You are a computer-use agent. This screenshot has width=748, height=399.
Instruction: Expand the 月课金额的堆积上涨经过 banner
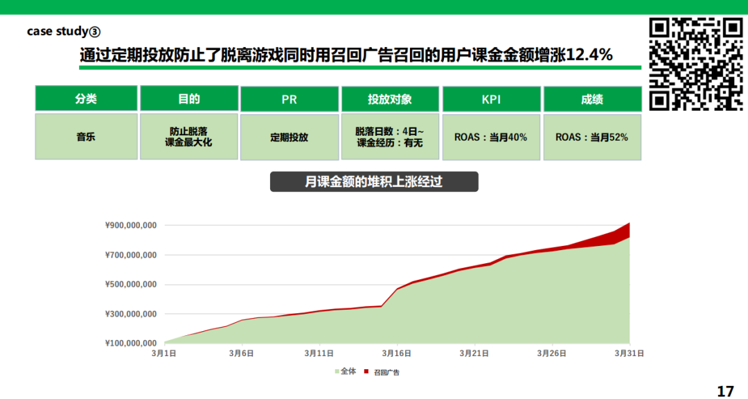[x=374, y=181]
